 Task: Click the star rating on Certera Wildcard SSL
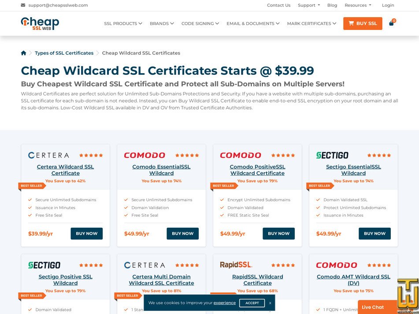tap(91, 155)
